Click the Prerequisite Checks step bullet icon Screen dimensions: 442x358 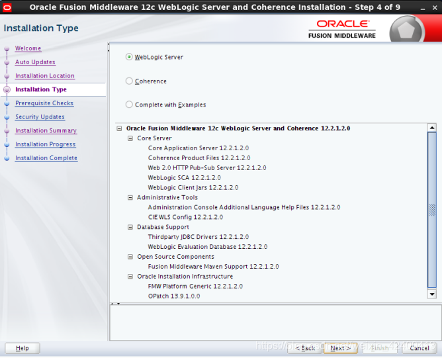click(7, 104)
